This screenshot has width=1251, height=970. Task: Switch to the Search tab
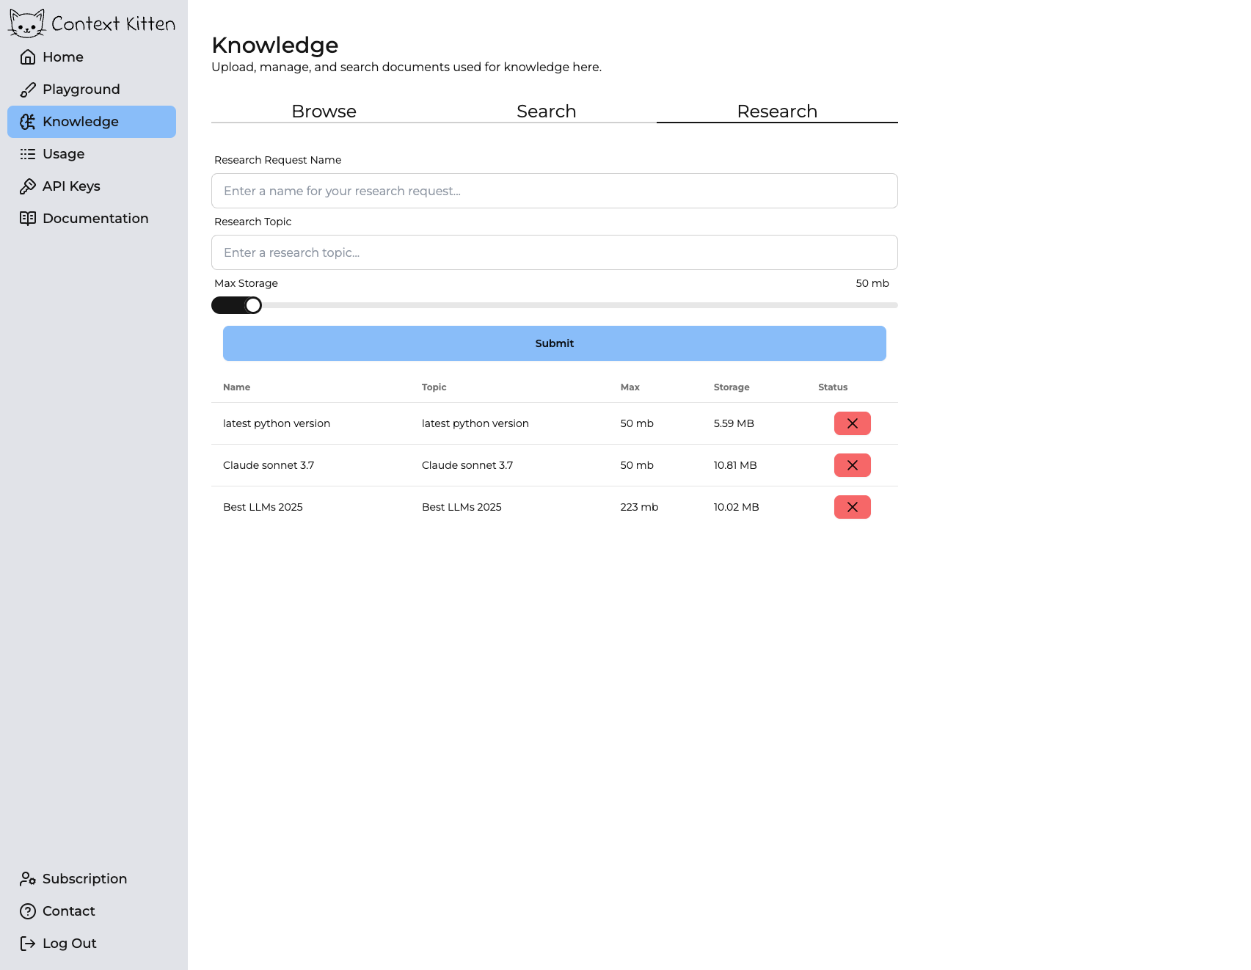pyautogui.click(x=546, y=112)
